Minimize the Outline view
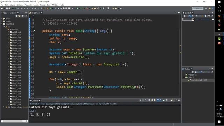The height and width of the screenshot is (126, 224). tap(209, 68)
